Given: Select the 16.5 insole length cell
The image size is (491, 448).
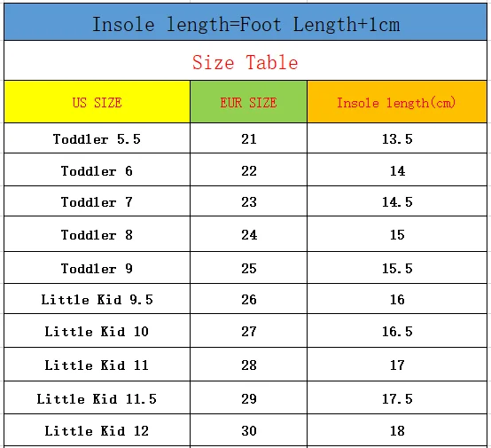Looking at the screenshot, I should 397,331.
